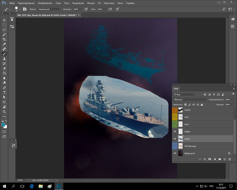Show the Hot 1 layer
This screenshot has width=237, height=190.
pos(175,117)
